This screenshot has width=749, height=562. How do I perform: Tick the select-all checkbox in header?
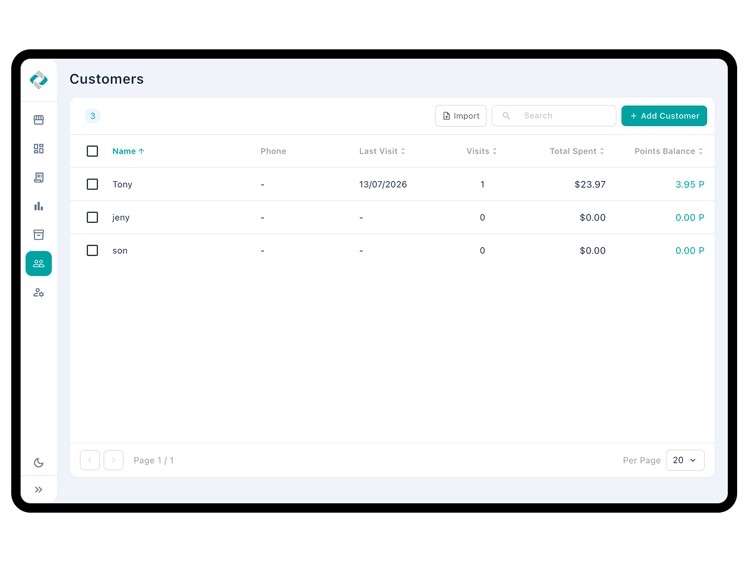[92, 151]
